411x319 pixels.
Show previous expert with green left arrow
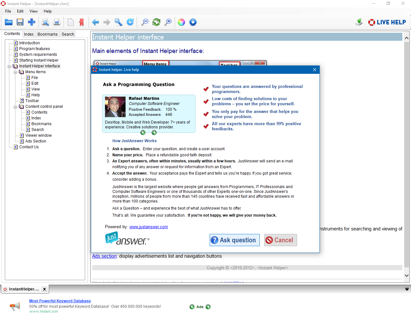(143, 133)
